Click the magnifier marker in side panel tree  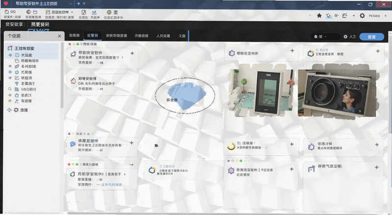(10, 89)
